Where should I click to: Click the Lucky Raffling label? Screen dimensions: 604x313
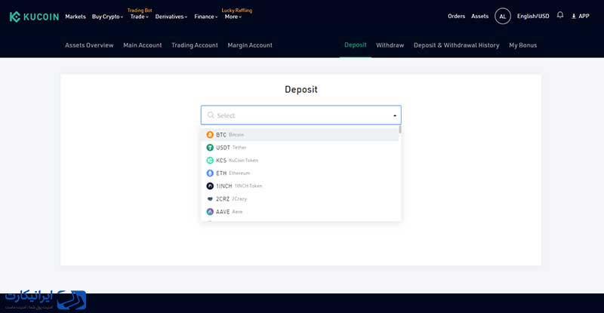pos(237,11)
